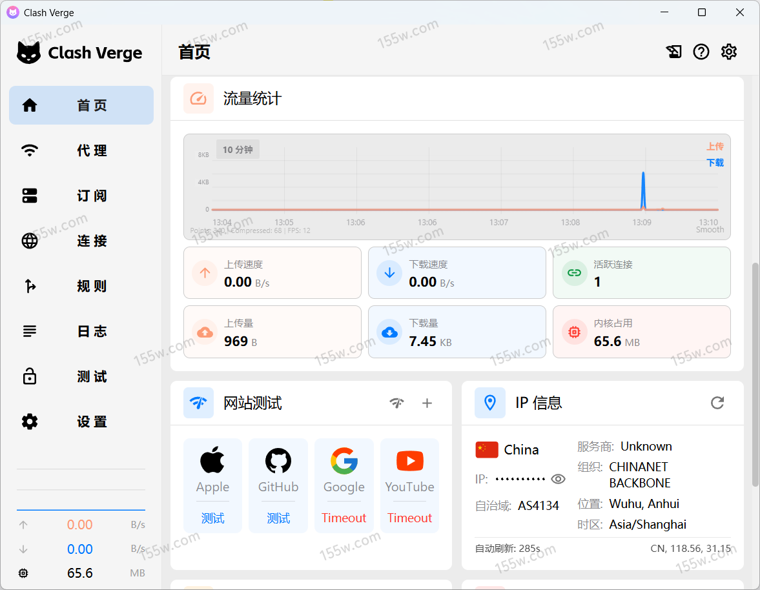Toggle the 10 分钟 time range on chart
Viewport: 760px width, 590px height.
tap(238, 150)
